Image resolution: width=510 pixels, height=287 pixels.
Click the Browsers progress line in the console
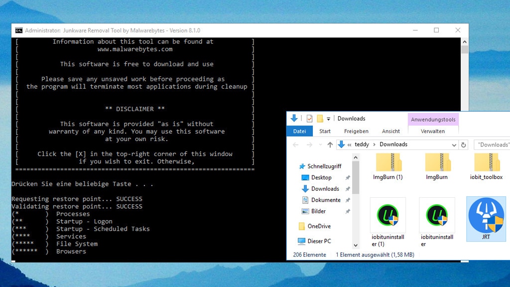click(x=49, y=251)
